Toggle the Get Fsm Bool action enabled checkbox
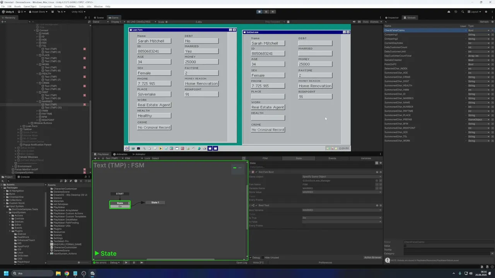 tap(256, 172)
